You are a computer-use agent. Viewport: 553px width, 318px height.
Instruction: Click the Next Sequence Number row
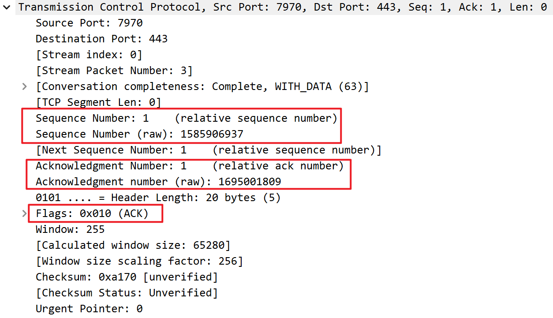point(208,150)
